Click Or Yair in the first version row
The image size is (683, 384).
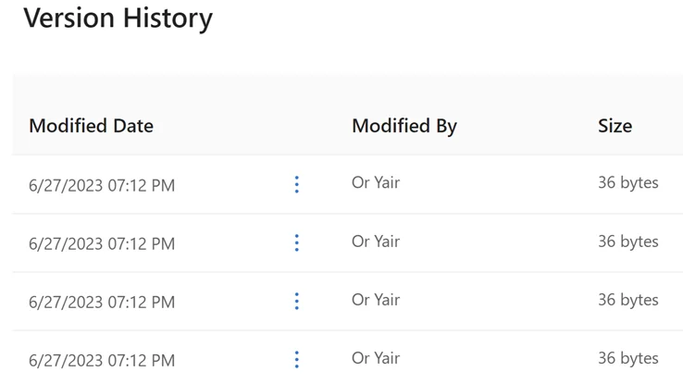pyautogui.click(x=376, y=182)
